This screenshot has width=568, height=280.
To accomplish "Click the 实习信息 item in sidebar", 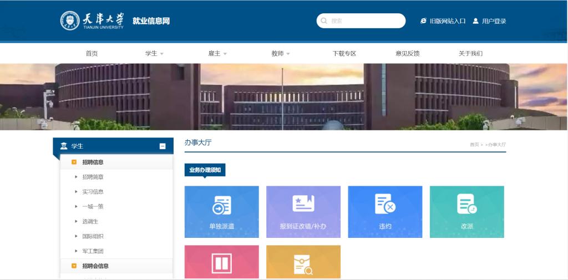I will click(93, 192).
